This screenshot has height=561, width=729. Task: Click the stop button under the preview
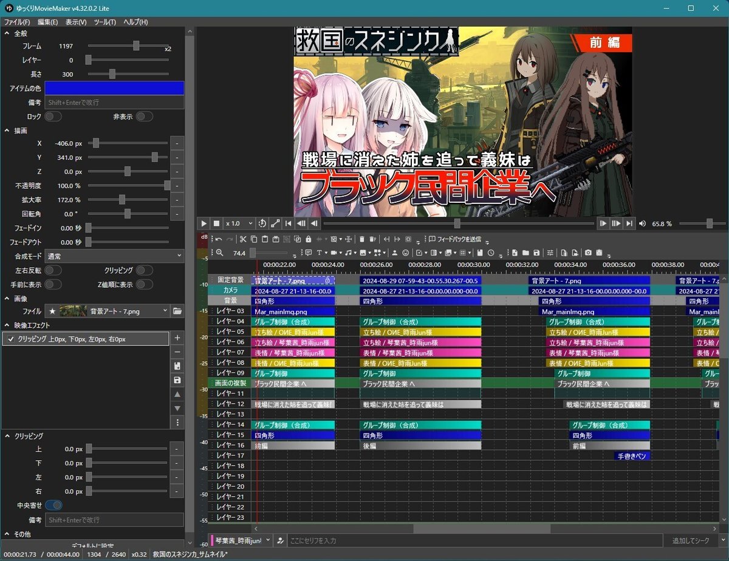[x=216, y=223]
